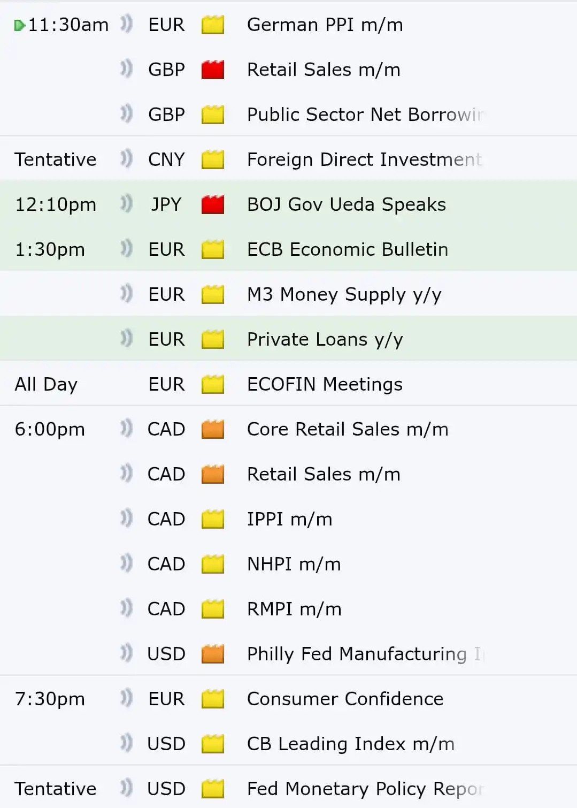
Task: Toggle the alert icon next to Consumer Confidence
Action: click(126, 698)
